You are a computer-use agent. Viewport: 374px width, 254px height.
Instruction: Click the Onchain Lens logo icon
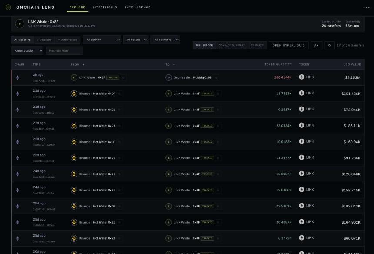click(x=8, y=7)
